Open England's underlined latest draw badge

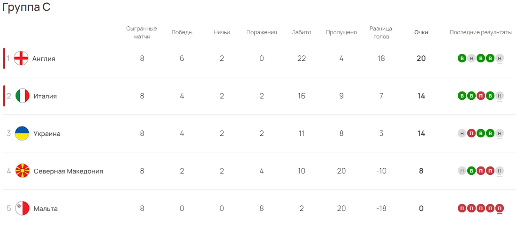pos(500,59)
